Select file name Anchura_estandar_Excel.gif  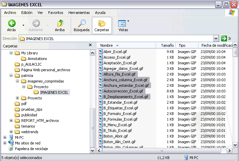pyautogui.click(x=126, y=85)
